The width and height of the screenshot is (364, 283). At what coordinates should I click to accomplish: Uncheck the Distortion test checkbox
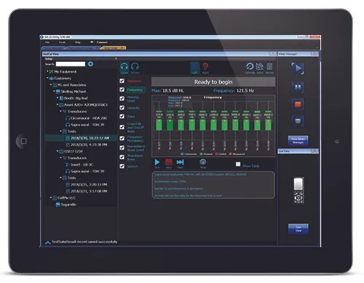[122, 81]
